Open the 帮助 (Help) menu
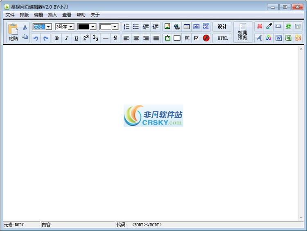Viewport: 307px width, 231px height. (81, 15)
